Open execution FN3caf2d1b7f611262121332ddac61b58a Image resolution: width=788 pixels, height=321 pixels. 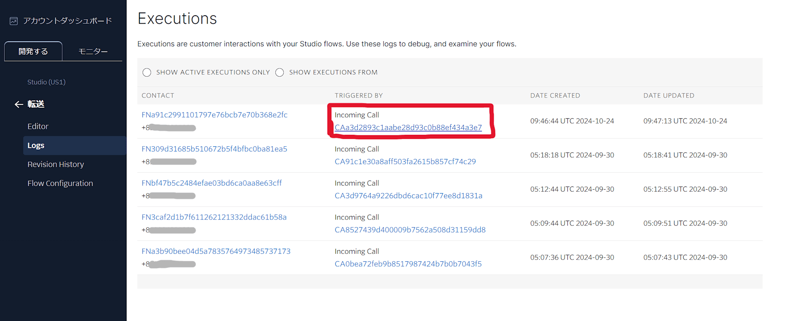click(x=214, y=217)
